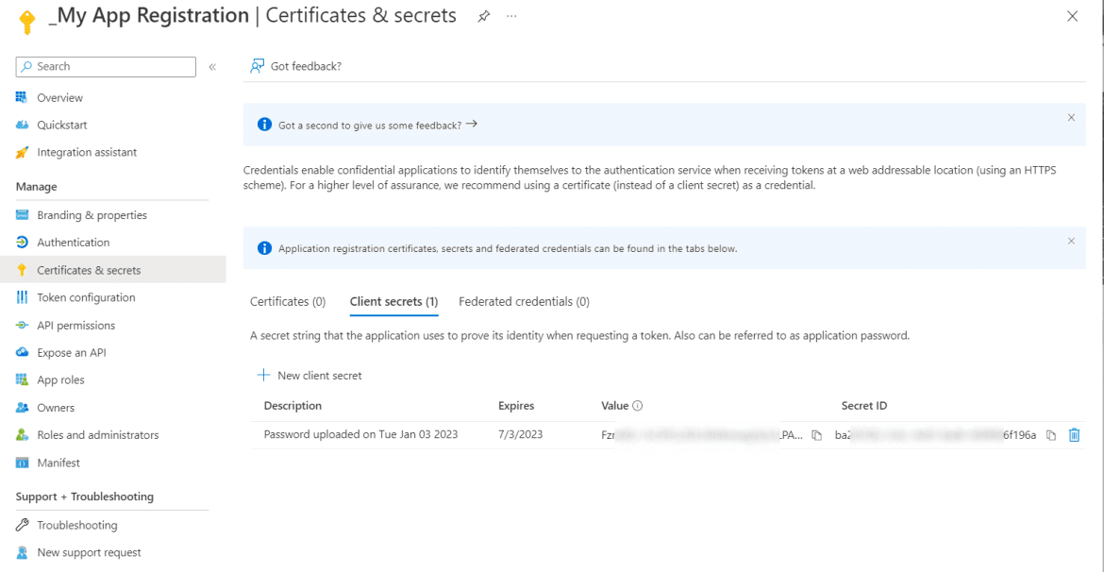Open Token configuration

coord(86,297)
